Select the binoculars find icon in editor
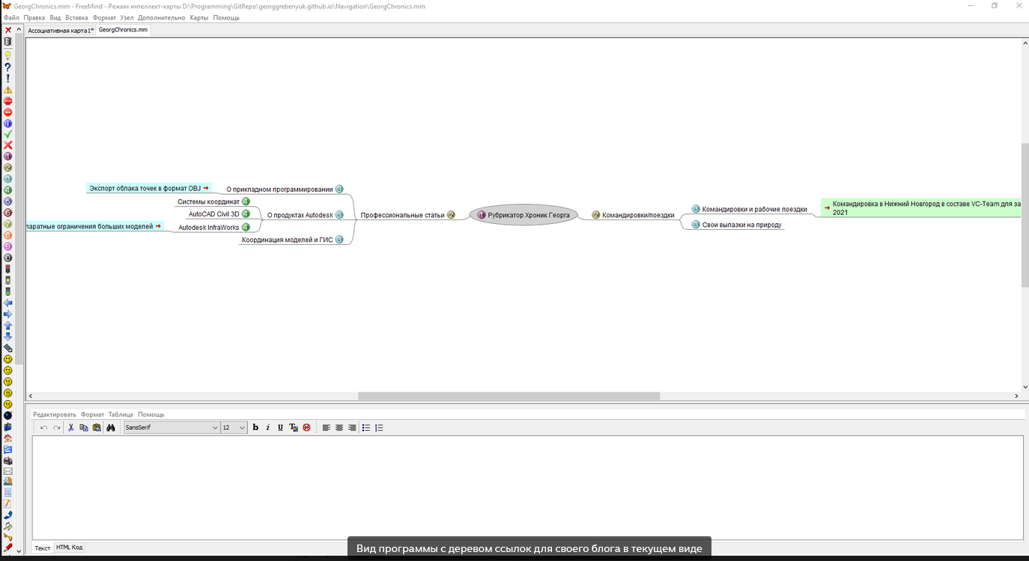The height and width of the screenshot is (561, 1029). 111,428
